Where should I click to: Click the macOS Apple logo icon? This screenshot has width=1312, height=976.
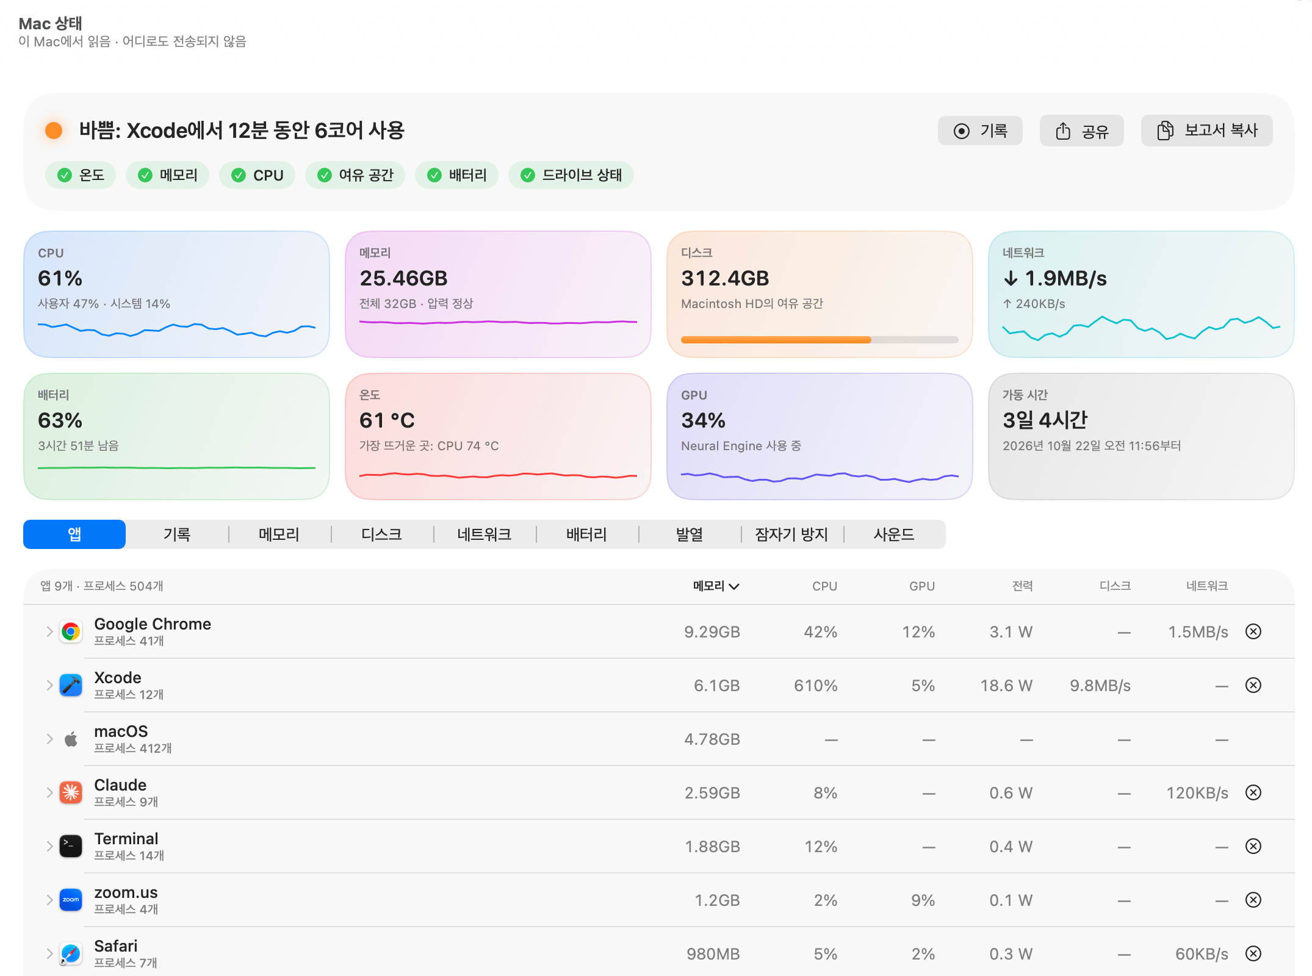pyautogui.click(x=71, y=739)
